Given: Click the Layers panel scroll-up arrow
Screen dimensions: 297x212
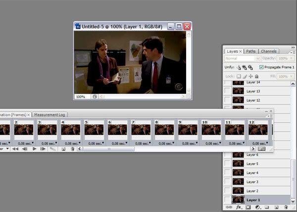Looking at the screenshot, I should click(293, 84).
